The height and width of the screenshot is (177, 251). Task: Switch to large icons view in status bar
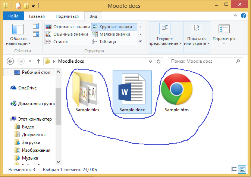pos(242,169)
